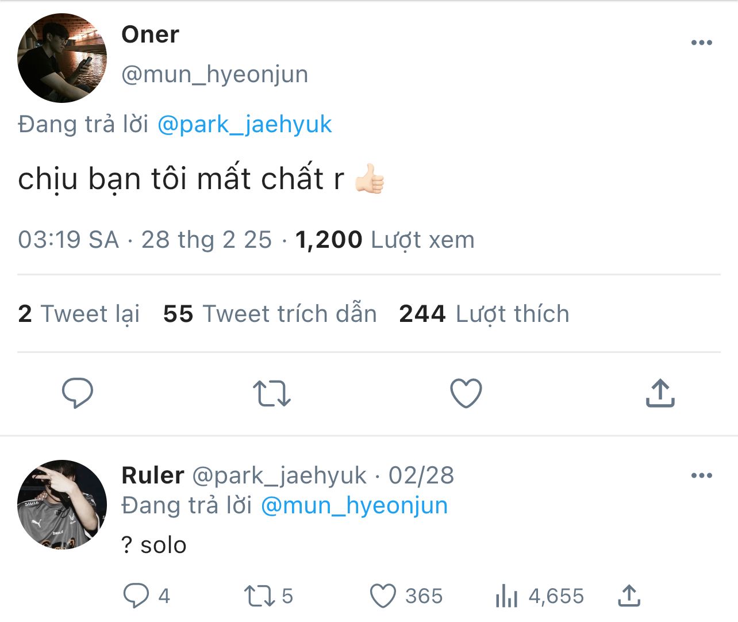Open more options on Ruler's reply

click(701, 475)
